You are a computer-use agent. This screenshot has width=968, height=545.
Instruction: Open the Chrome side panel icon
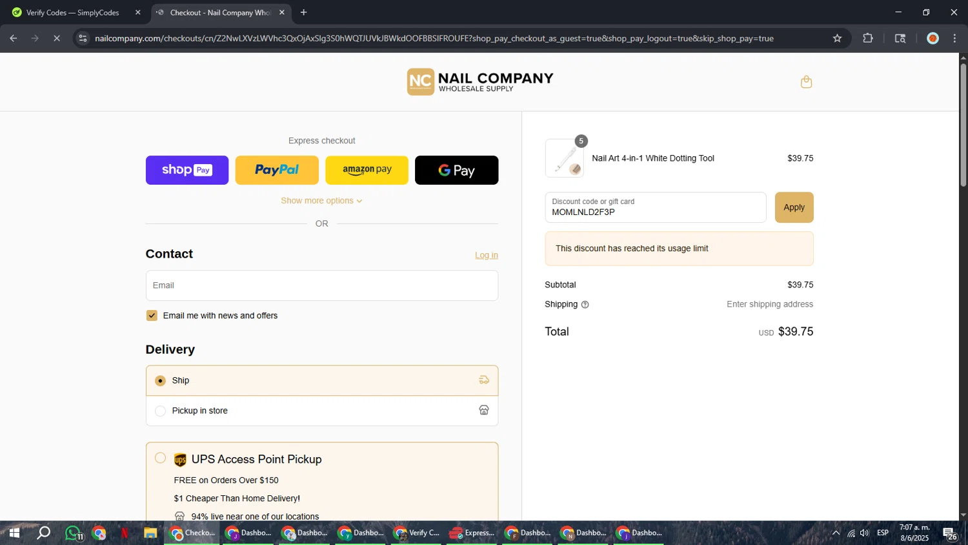tap(900, 38)
